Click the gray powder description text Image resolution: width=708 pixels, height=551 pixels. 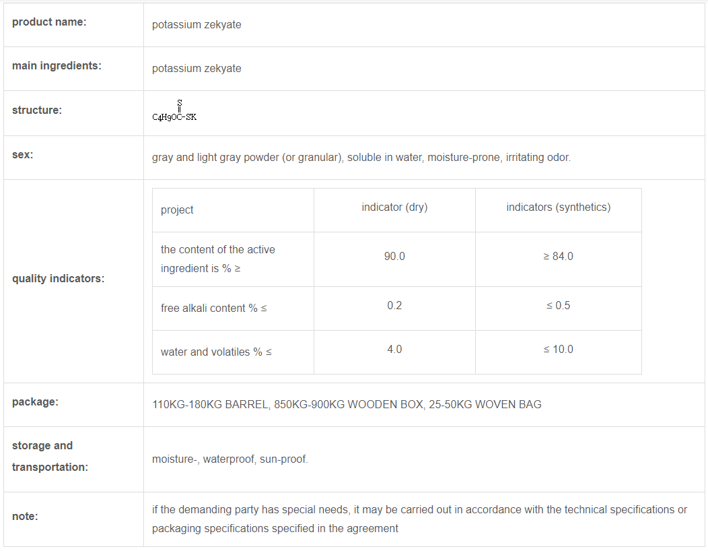361,158
